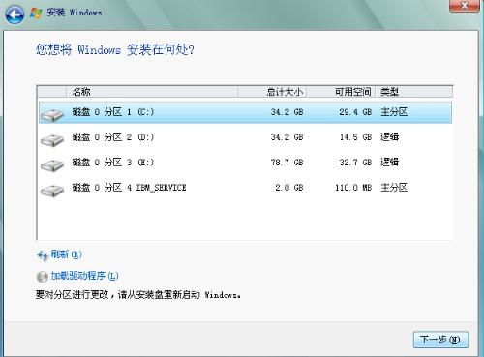Select 磁盘 0 分区 3 (E:) row

pos(245,163)
